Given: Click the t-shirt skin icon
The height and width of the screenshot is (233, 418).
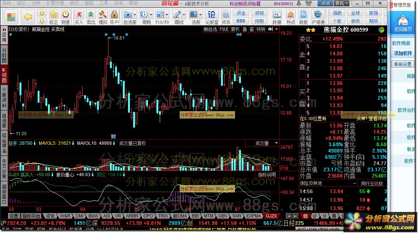Looking at the screenshot, I should [x=309, y=3].
